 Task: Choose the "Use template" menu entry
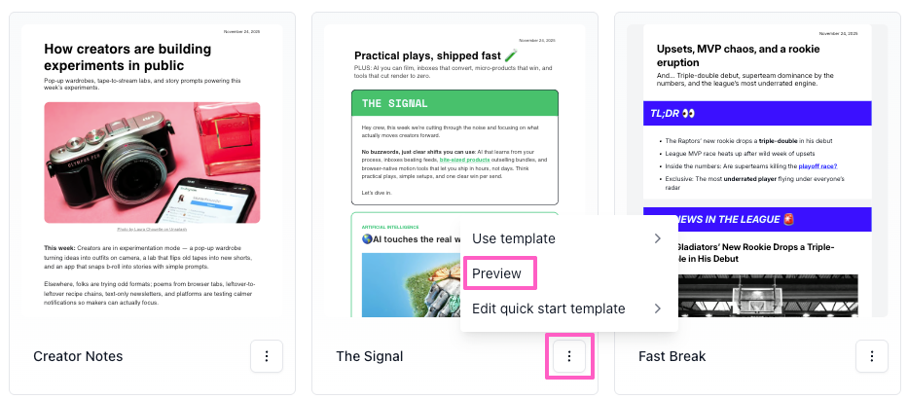click(514, 238)
